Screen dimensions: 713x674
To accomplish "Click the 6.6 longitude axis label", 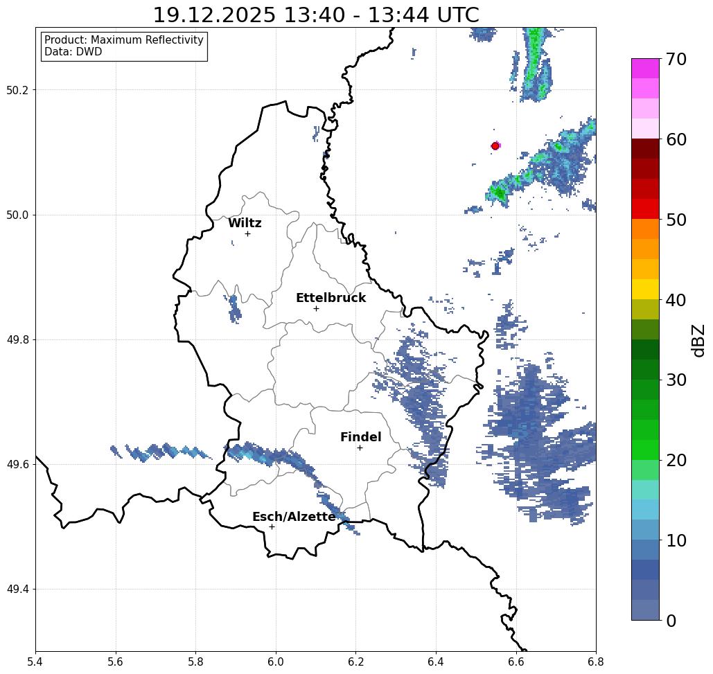I will point(516,662).
